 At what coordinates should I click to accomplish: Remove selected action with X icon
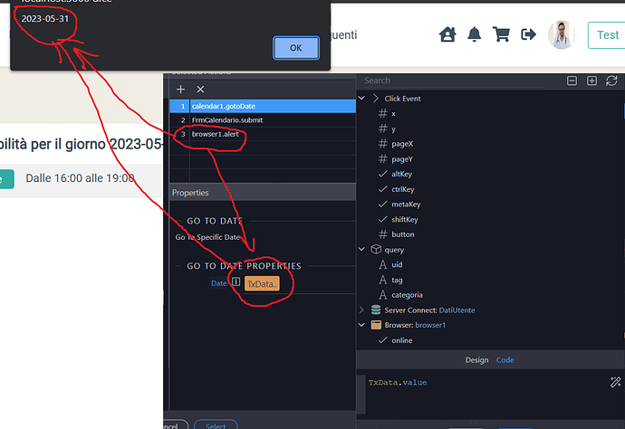click(200, 90)
